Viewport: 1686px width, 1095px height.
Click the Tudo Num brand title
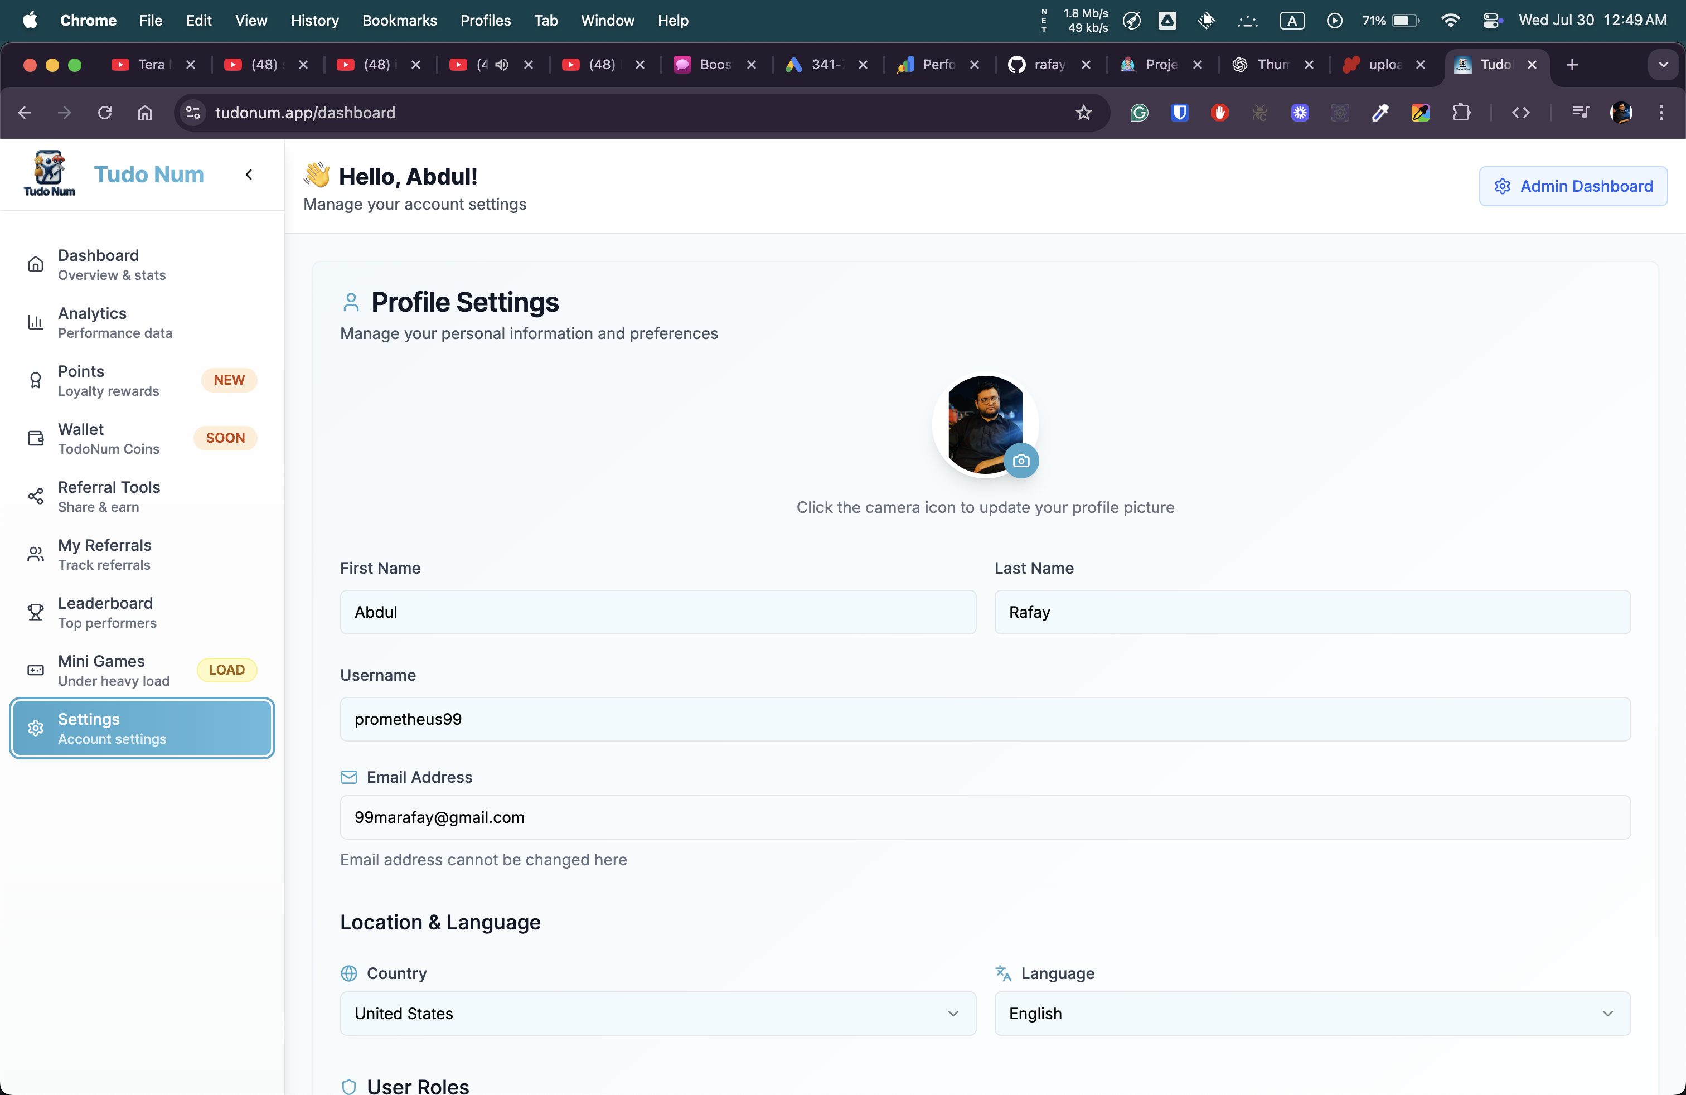point(149,175)
